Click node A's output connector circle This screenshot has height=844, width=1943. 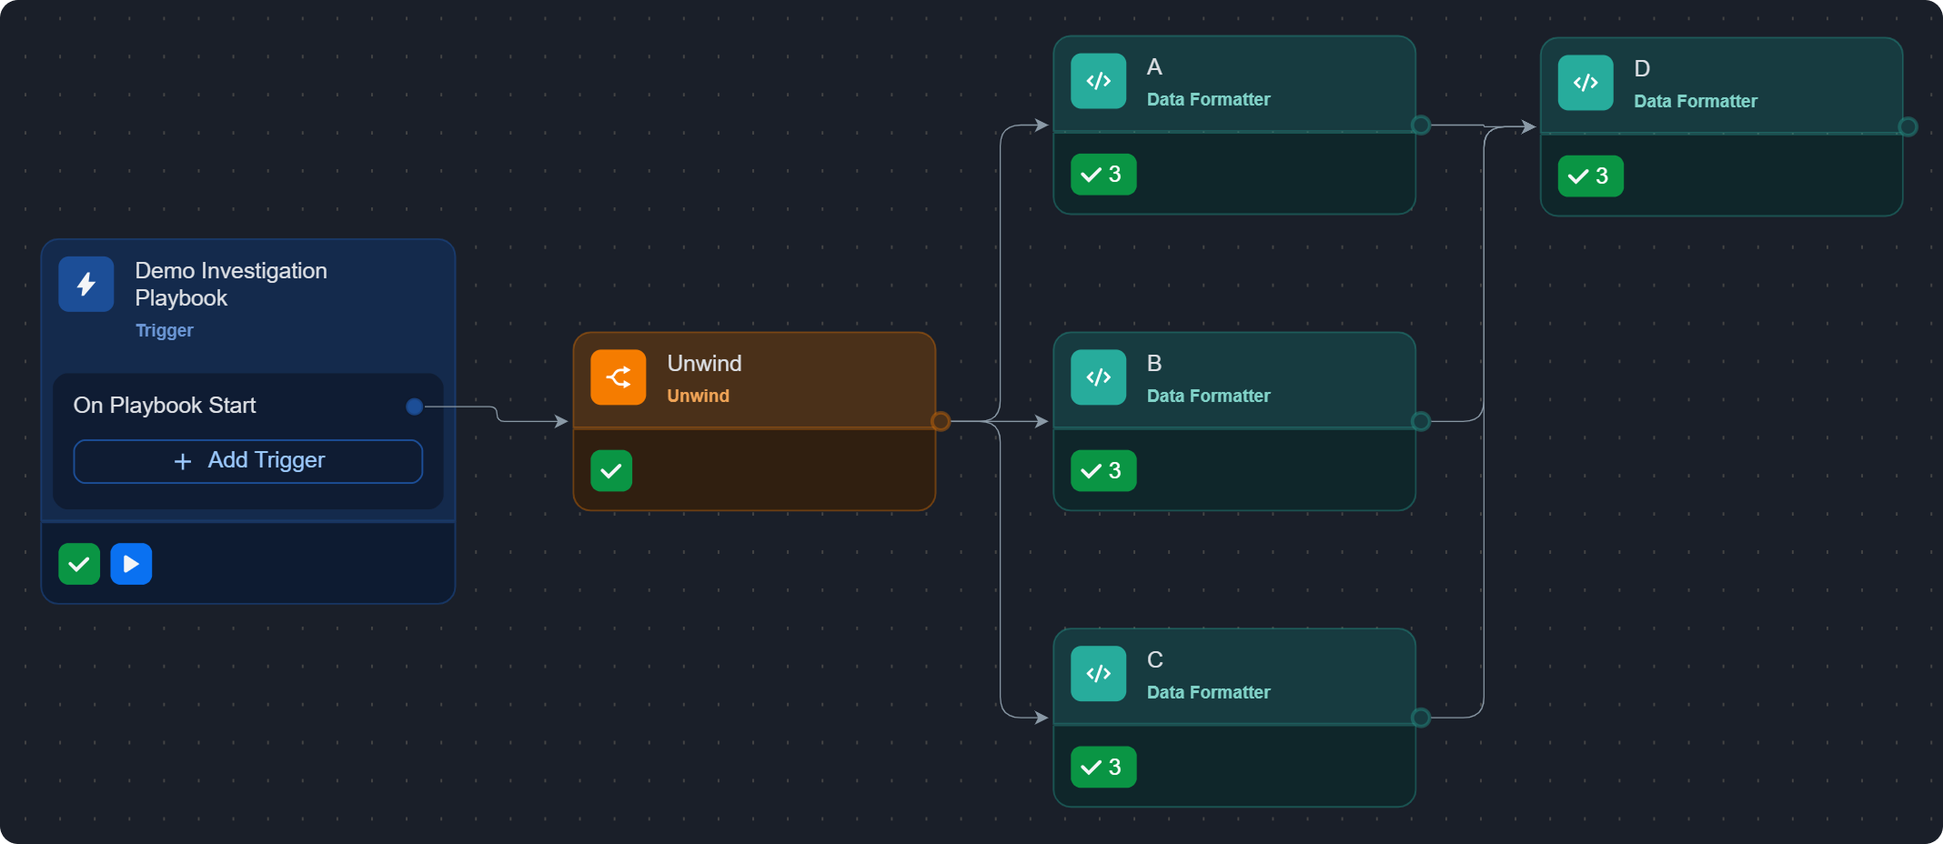tap(1420, 125)
